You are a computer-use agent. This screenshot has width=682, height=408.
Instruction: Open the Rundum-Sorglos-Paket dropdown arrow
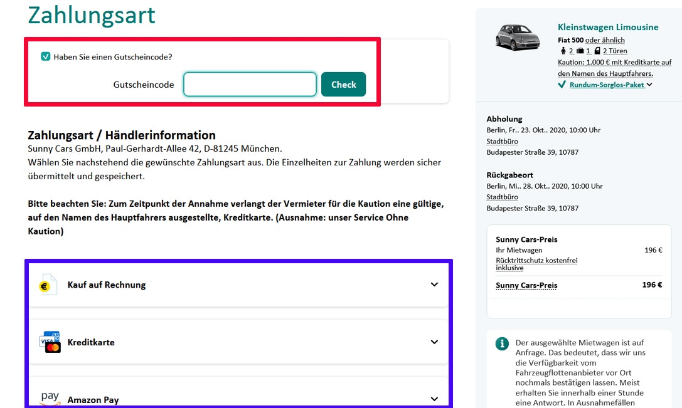pyautogui.click(x=649, y=85)
